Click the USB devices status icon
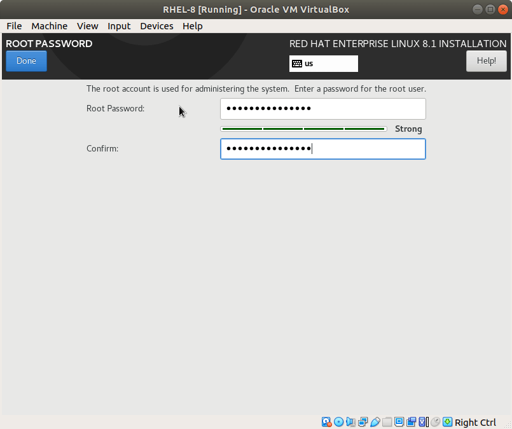The height and width of the screenshot is (429, 512). tap(375, 422)
